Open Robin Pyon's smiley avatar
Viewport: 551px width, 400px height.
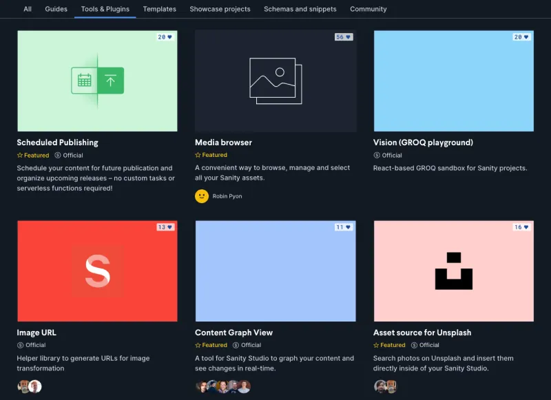[202, 196]
